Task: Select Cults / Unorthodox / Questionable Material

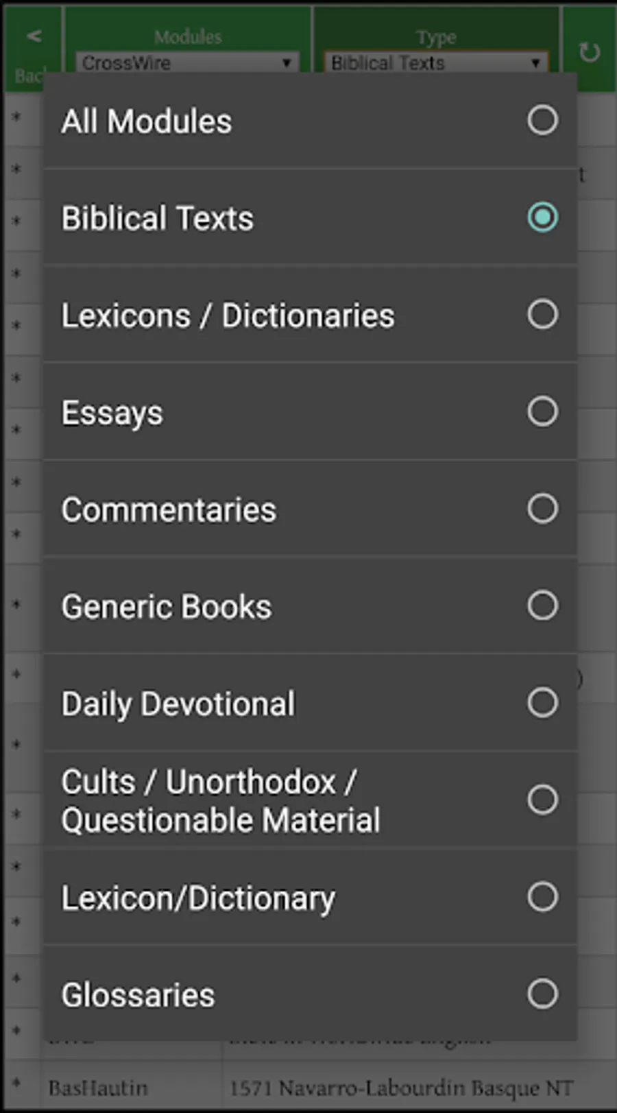Action: point(221,800)
